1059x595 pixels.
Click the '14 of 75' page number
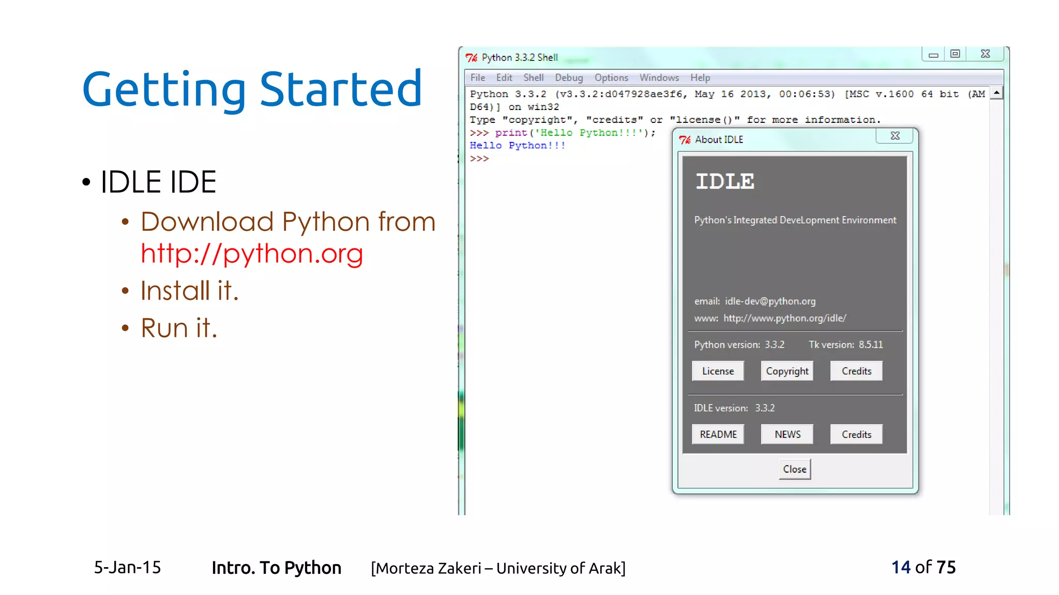pos(924,567)
